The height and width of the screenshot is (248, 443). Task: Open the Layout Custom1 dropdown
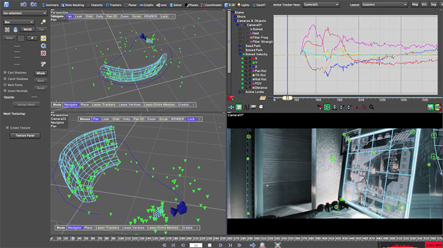coord(384,4)
